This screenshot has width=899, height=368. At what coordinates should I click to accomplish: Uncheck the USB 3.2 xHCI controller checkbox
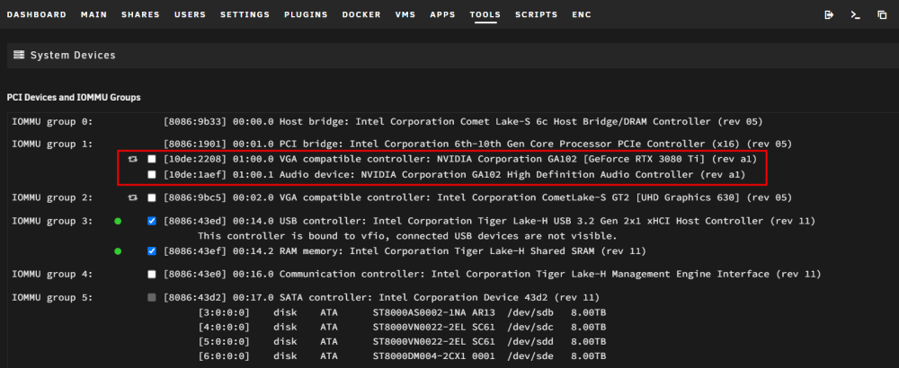click(x=151, y=221)
